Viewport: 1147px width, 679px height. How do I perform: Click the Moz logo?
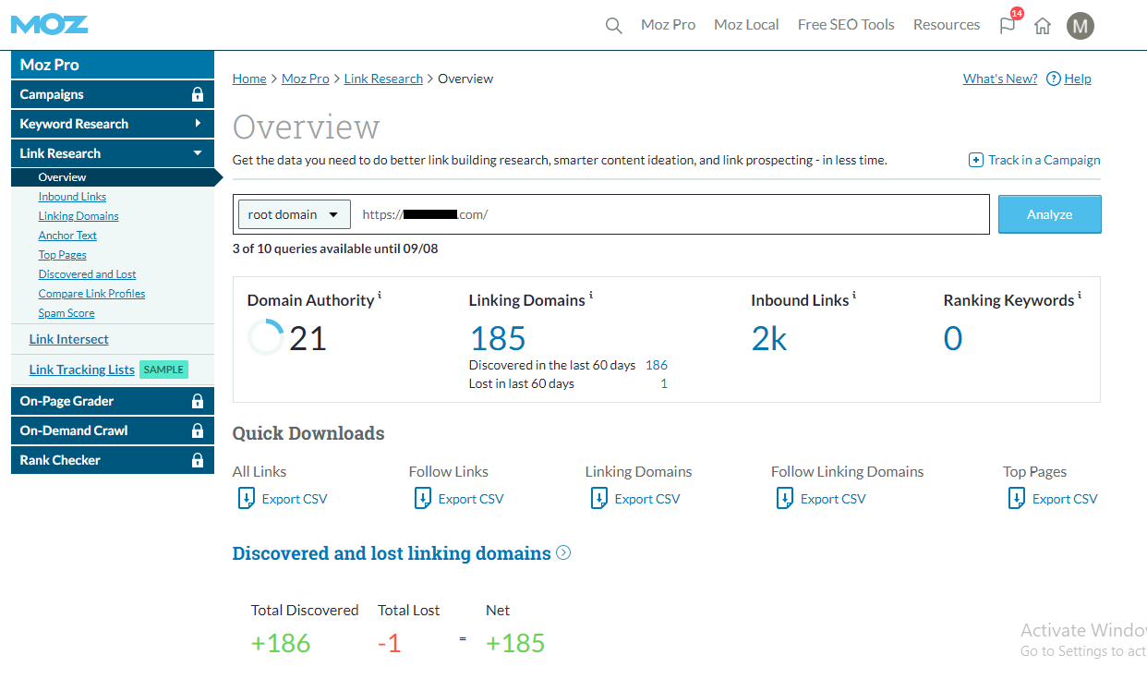click(50, 24)
